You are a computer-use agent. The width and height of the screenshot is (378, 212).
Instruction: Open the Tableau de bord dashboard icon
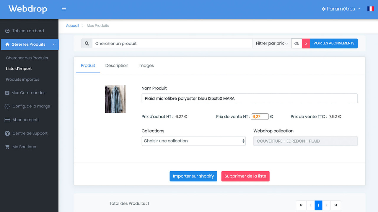pos(6,30)
